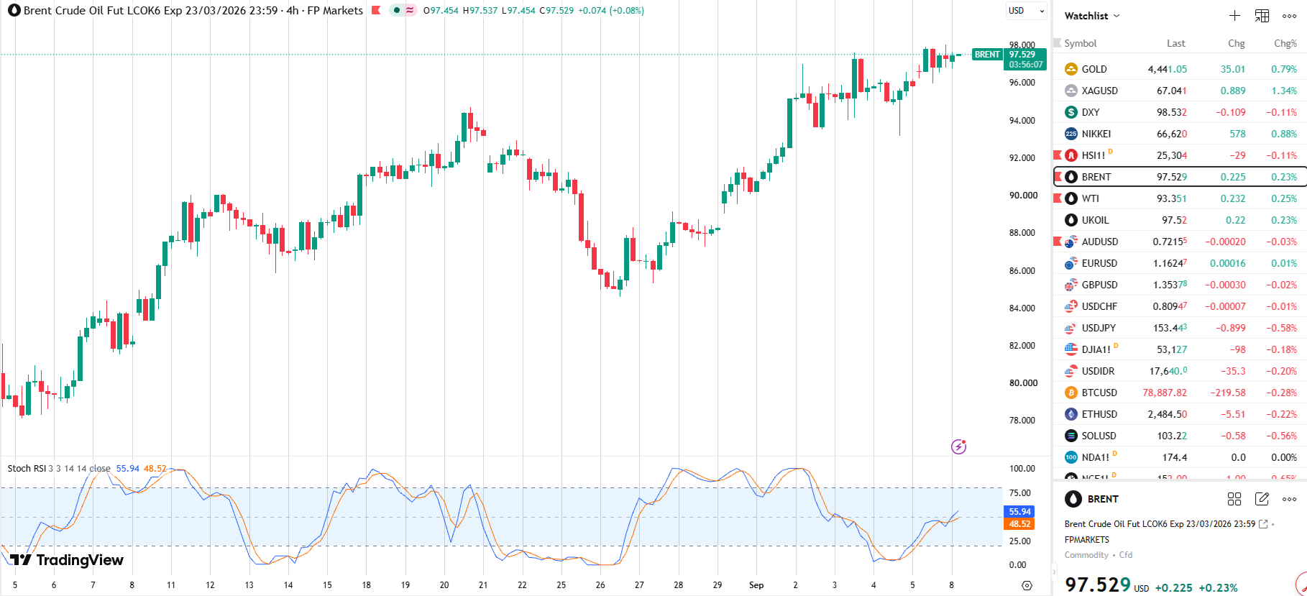Viewport: 1307px width, 596px height.
Task: Click the Stoch RSI indicator legend label
Action: click(26, 468)
